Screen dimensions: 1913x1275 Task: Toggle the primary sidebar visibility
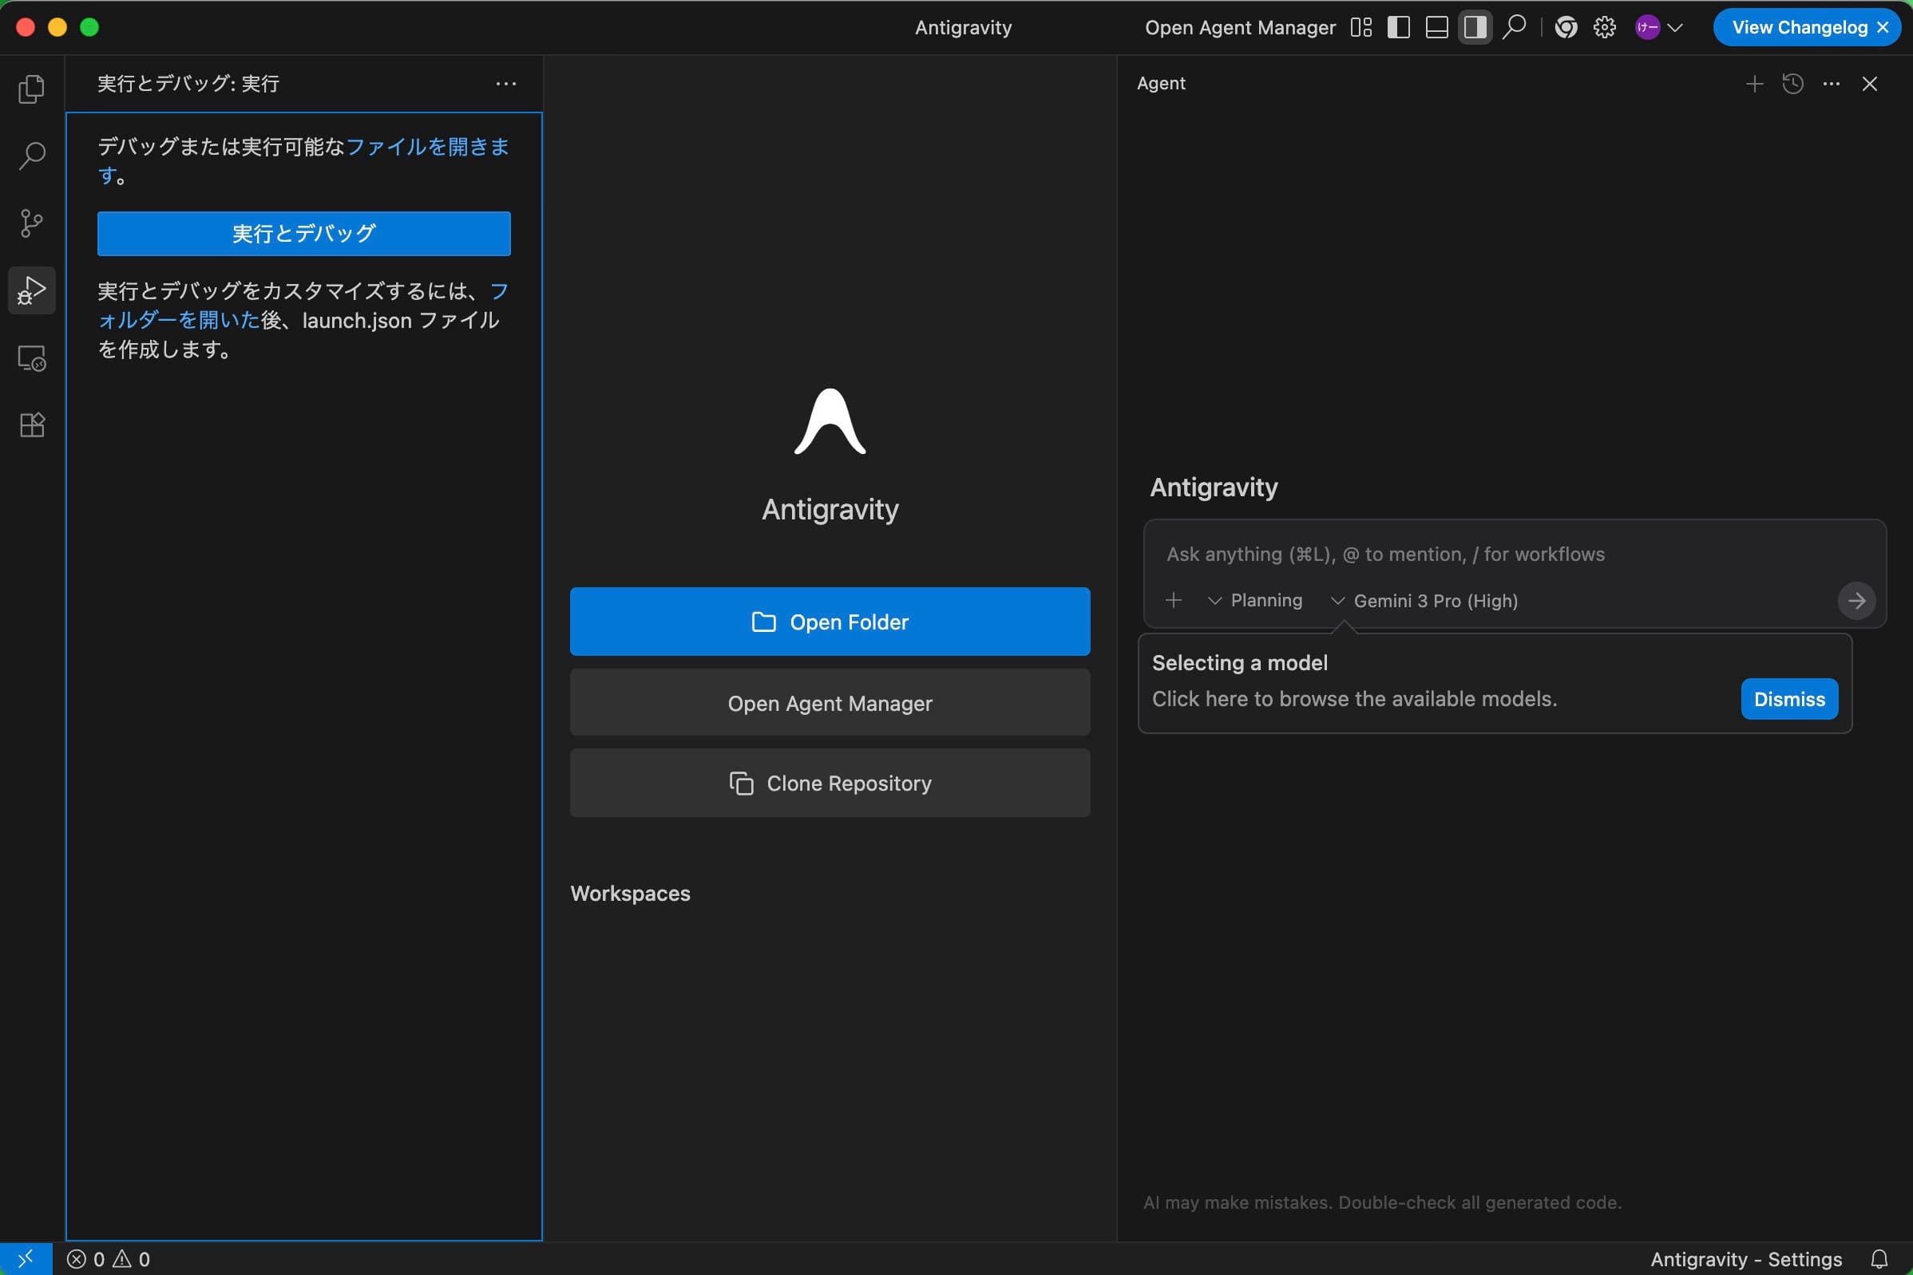pyautogui.click(x=1398, y=27)
